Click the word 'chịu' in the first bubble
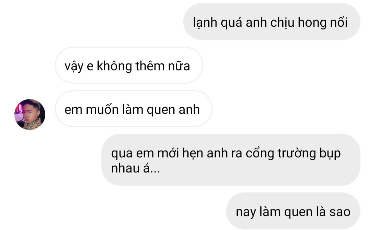Screen dimensions: 370x230 [x=282, y=23]
